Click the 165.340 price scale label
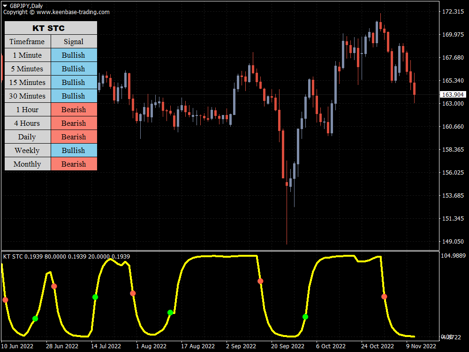 point(453,81)
